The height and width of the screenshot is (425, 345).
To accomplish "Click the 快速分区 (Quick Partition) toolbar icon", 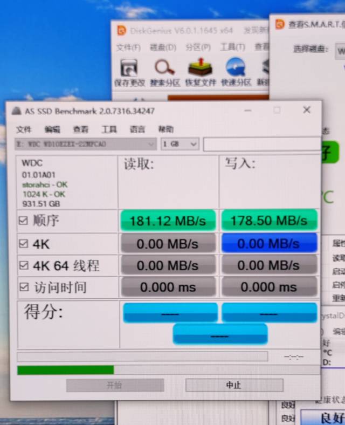I will 236,68.
